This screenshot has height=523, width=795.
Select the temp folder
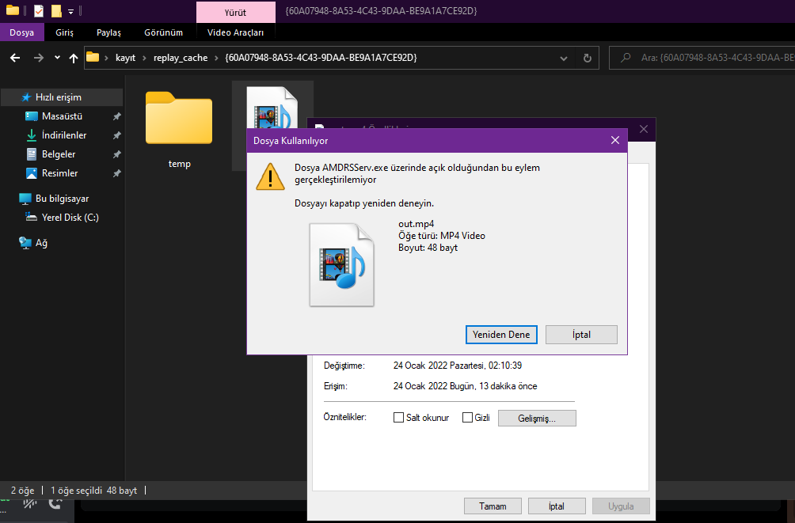[x=179, y=129]
